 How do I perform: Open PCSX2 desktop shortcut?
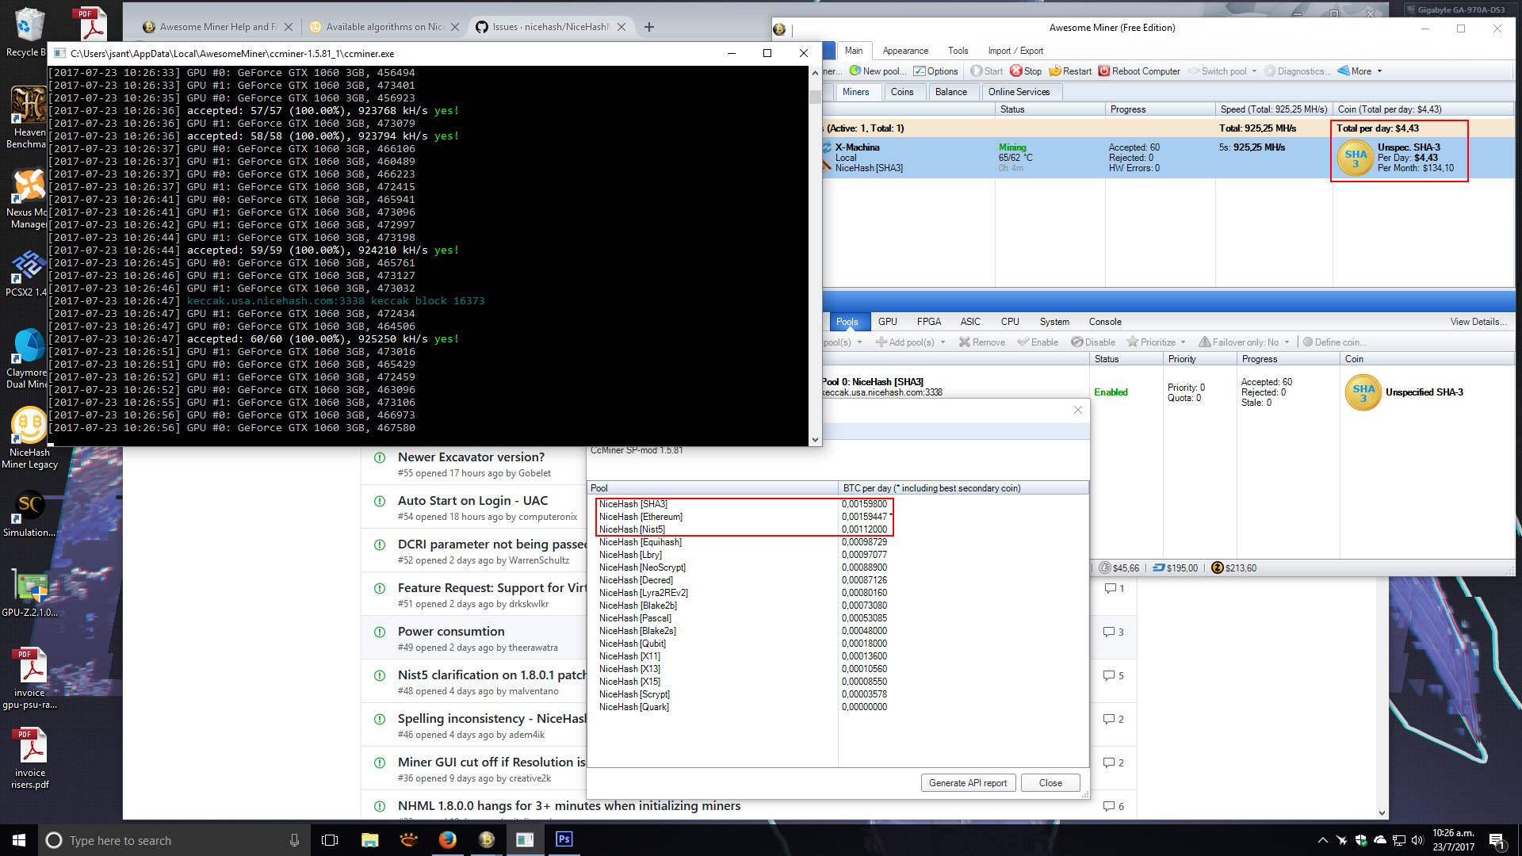pyautogui.click(x=29, y=273)
